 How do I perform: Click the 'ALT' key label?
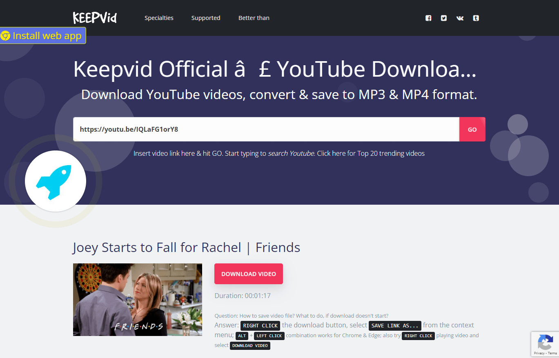[242, 336]
